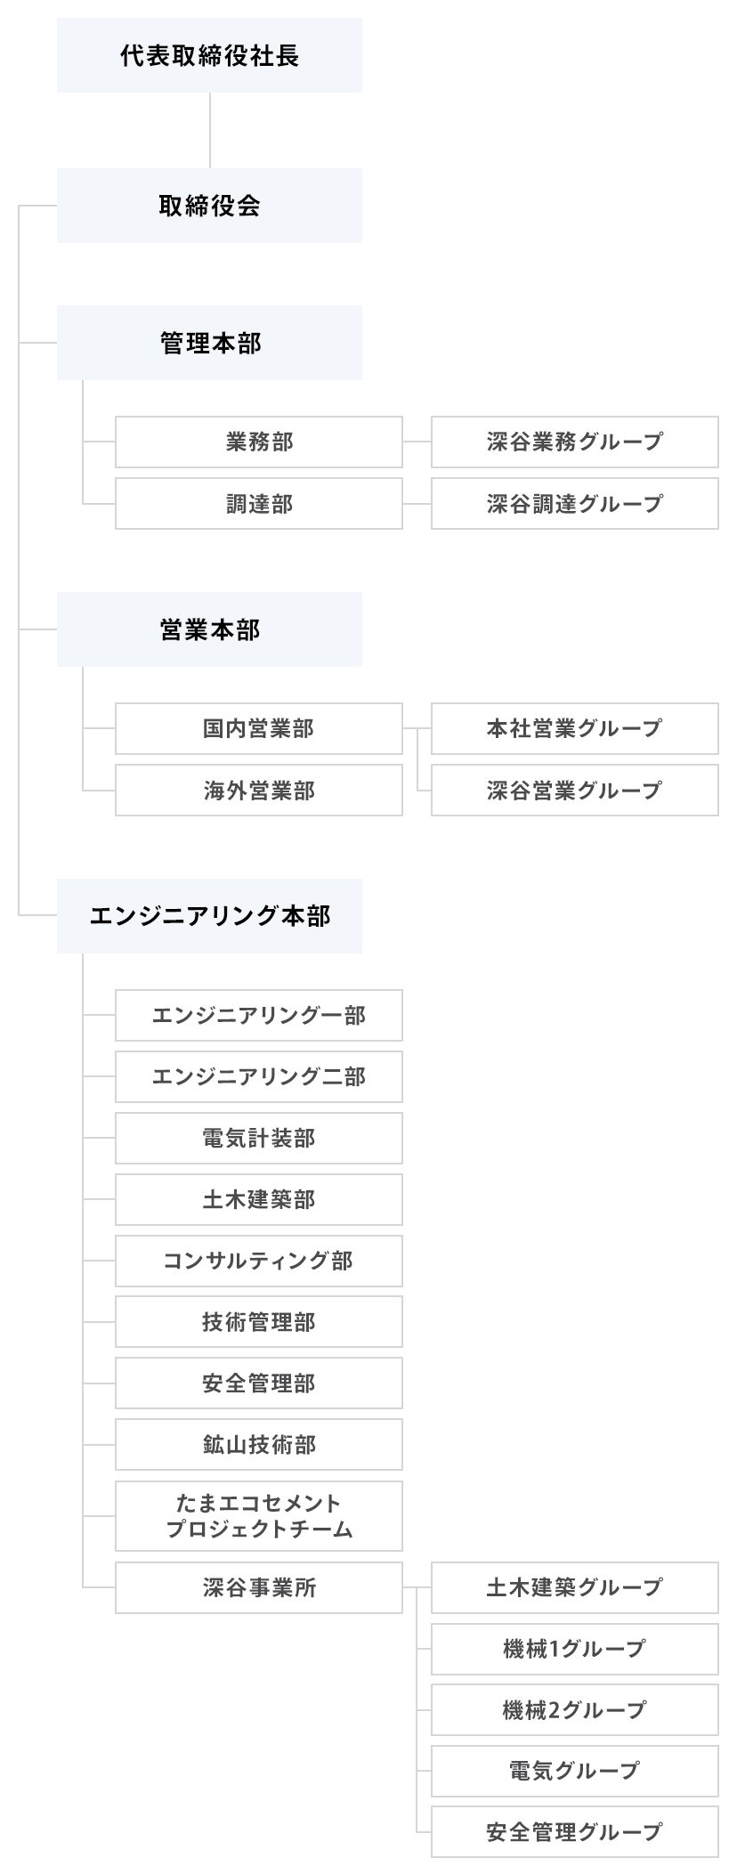The image size is (737, 1858).
Task: Select the 海外営業部 box
Action: [x=258, y=791]
